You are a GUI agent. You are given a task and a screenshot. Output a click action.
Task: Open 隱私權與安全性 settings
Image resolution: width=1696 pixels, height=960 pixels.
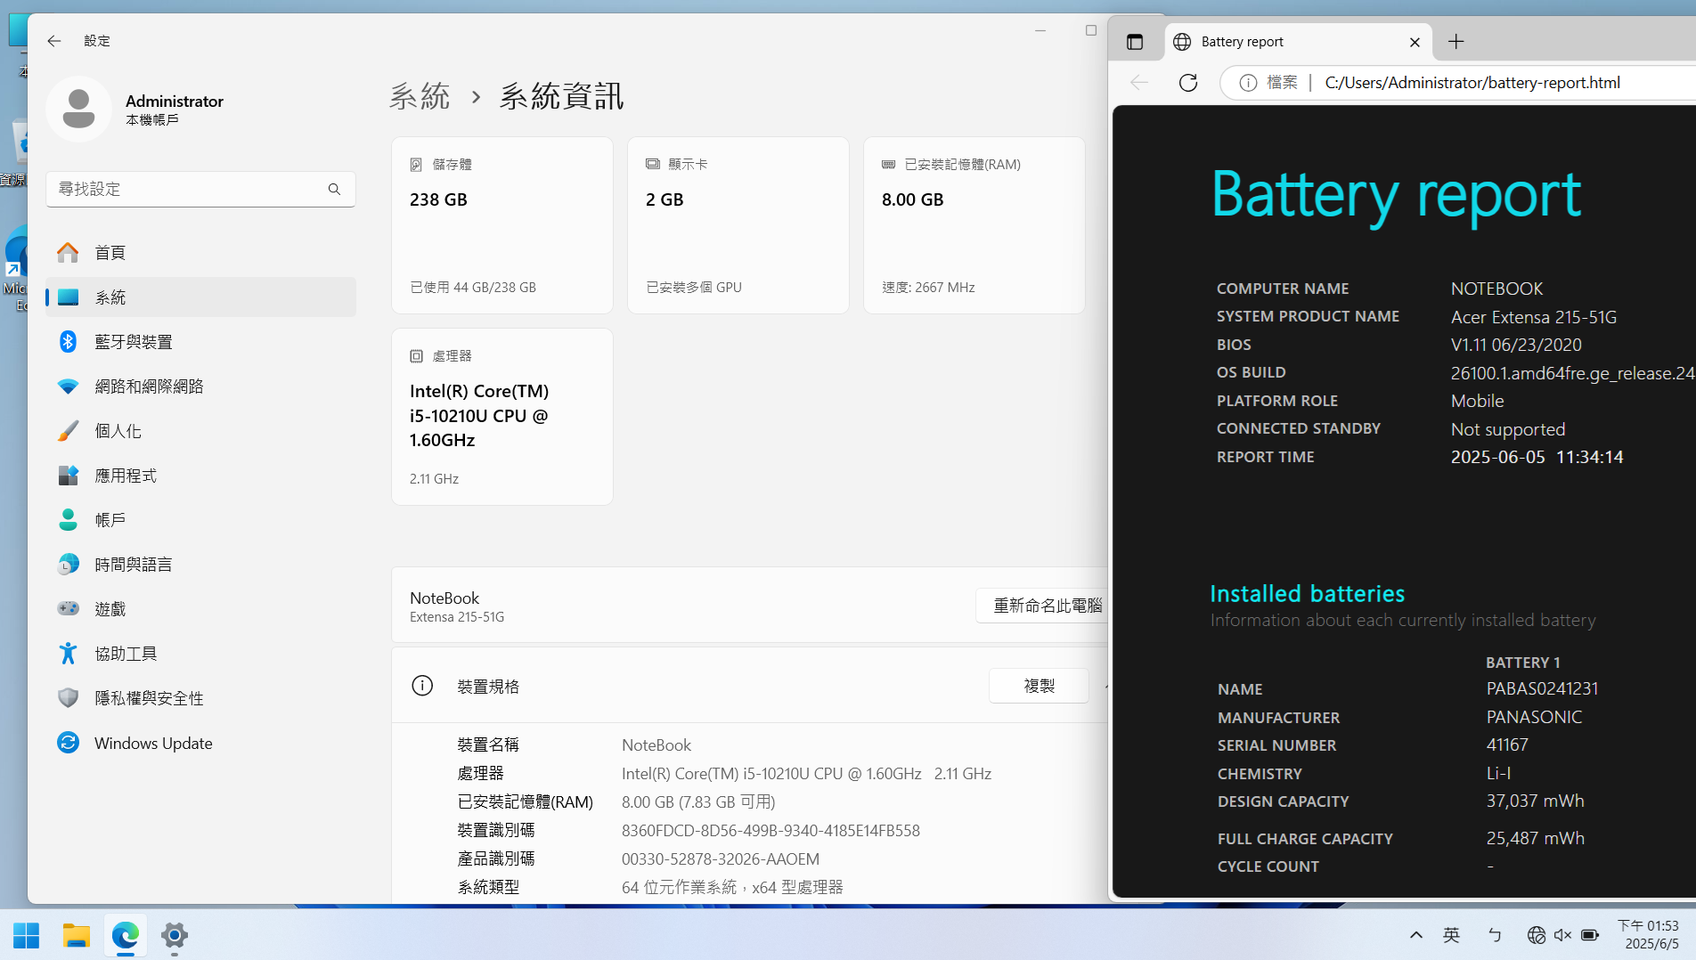[x=200, y=698]
